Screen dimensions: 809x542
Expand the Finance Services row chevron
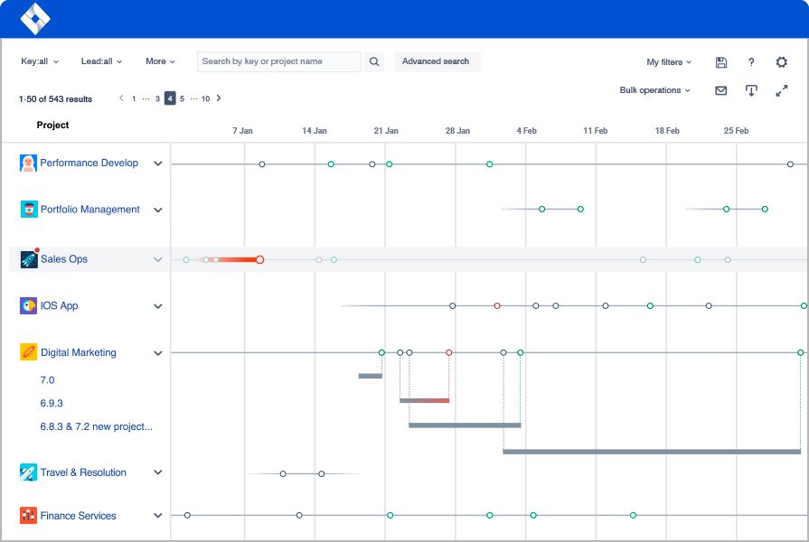[158, 515]
